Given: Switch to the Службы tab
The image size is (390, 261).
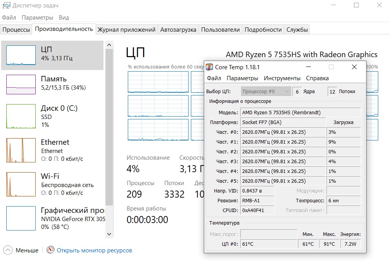Looking at the screenshot, I should click(x=297, y=30).
